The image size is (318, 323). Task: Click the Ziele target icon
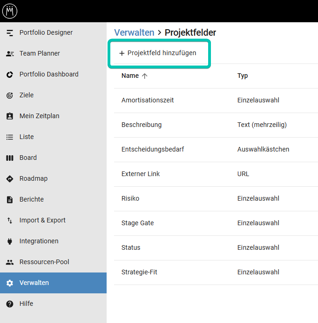pyautogui.click(x=10, y=95)
